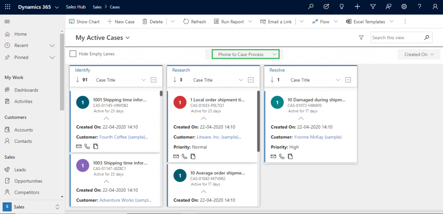Open the view filter funnel icon

pos(361,38)
